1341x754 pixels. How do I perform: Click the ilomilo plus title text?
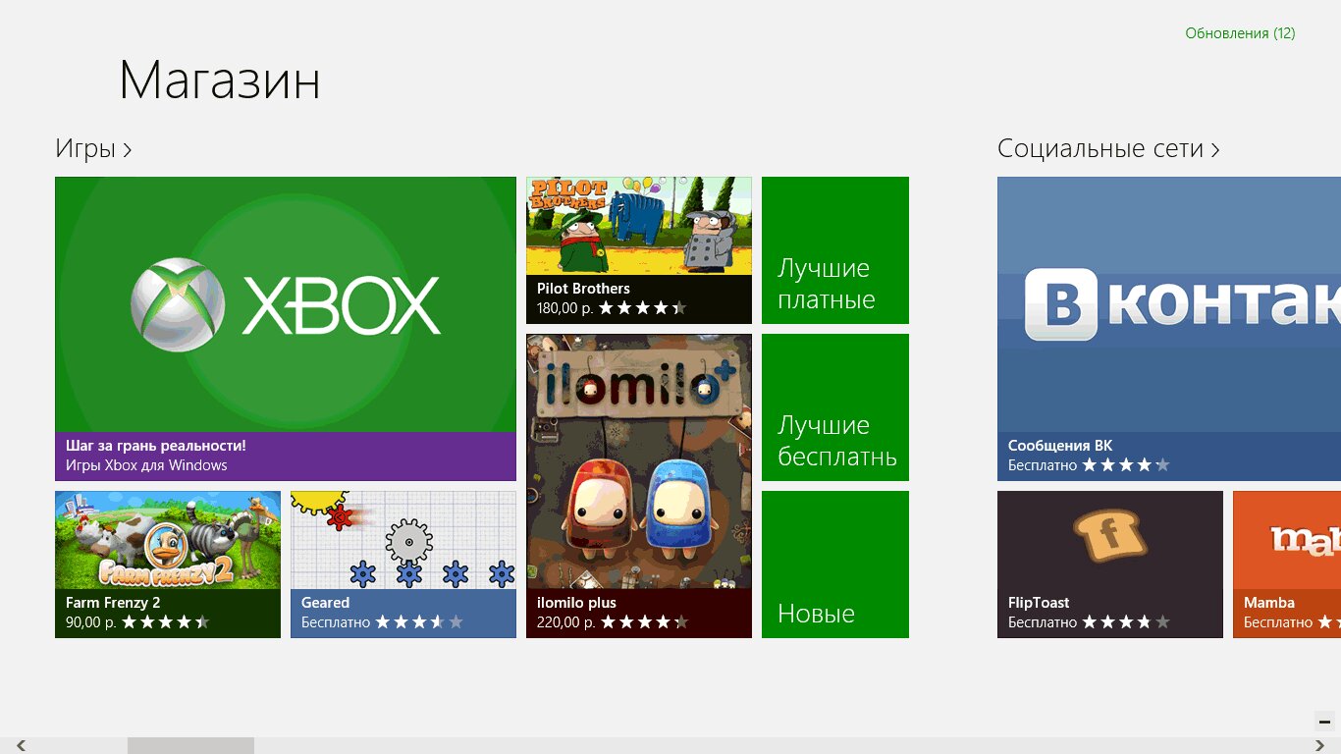(577, 603)
